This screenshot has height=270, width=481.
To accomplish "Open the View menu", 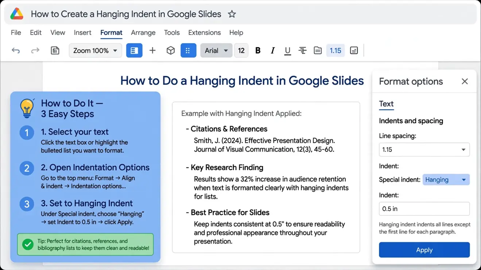I will click(x=58, y=32).
